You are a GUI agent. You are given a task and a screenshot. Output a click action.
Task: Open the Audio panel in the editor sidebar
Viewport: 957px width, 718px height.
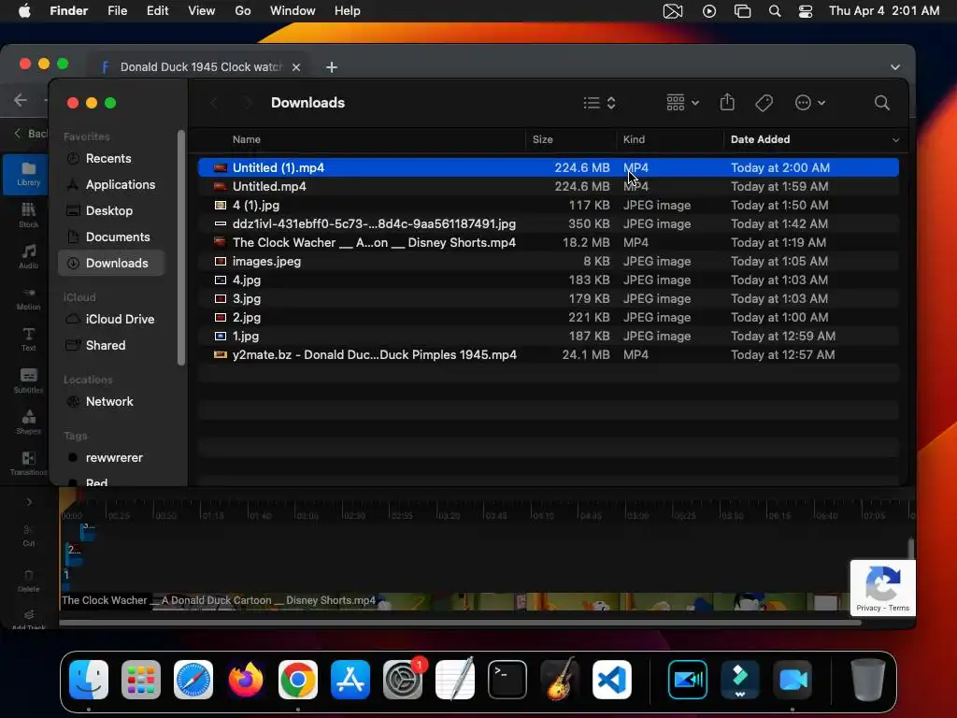(x=28, y=256)
